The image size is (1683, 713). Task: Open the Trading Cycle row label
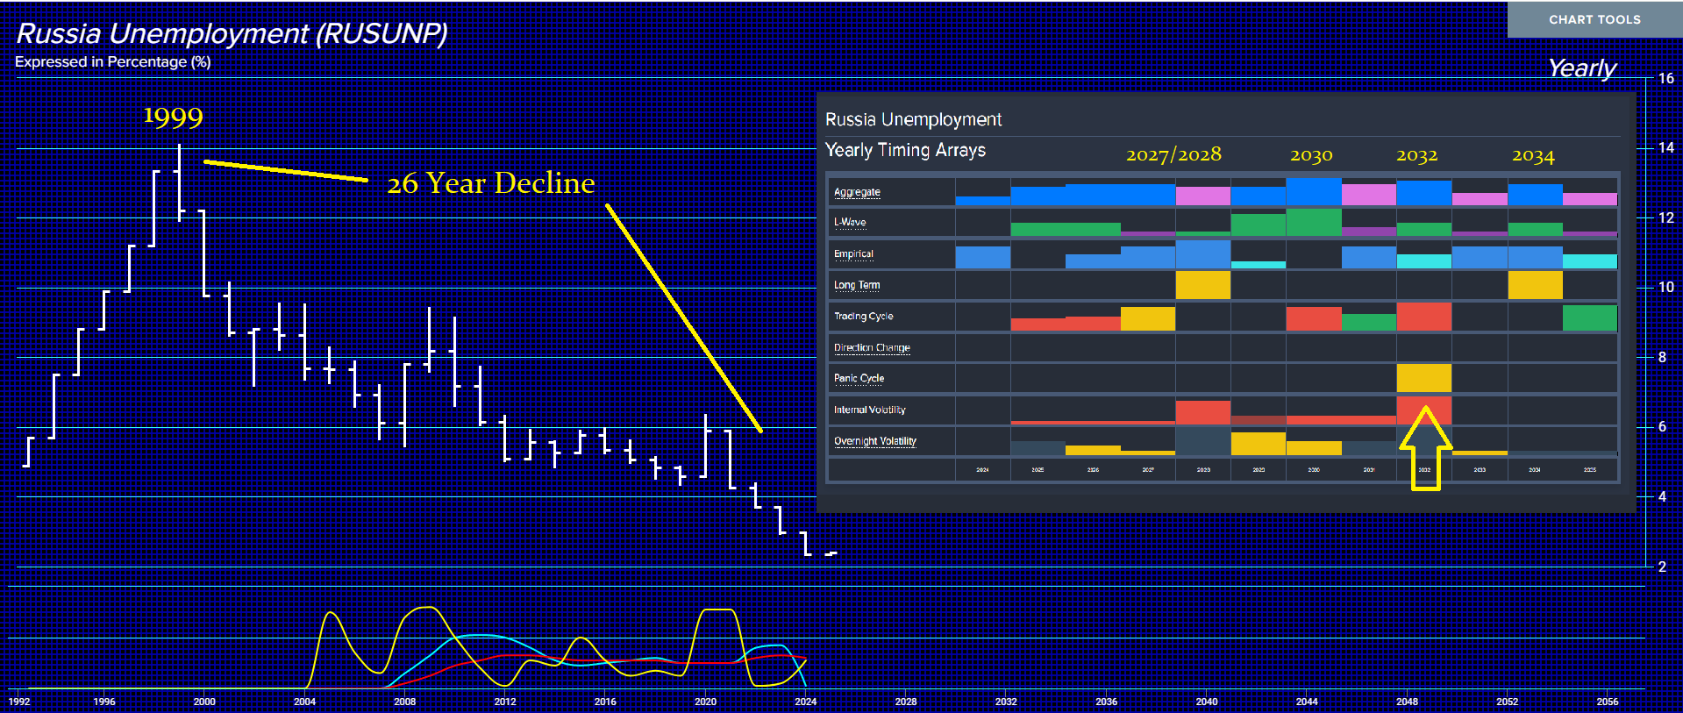point(863,317)
